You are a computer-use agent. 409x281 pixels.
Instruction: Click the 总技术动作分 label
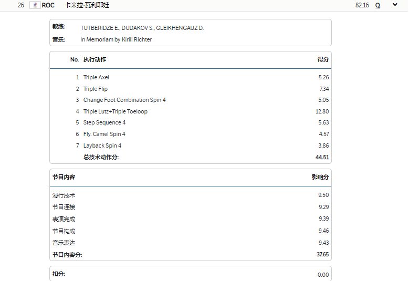point(101,157)
